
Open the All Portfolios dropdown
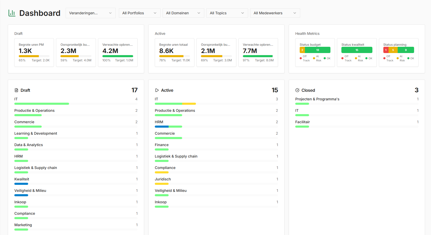coord(139,13)
